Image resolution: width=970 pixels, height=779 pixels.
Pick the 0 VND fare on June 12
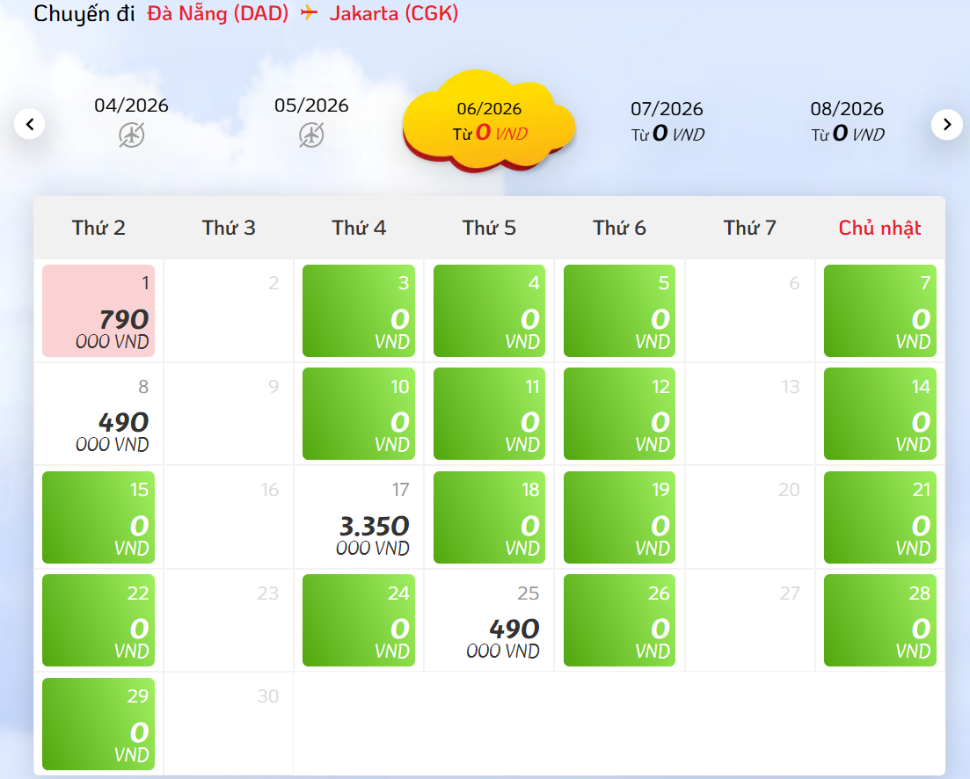pos(619,414)
